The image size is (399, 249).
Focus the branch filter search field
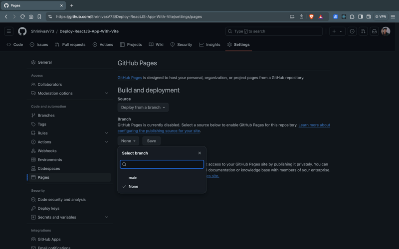click(162, 164)
